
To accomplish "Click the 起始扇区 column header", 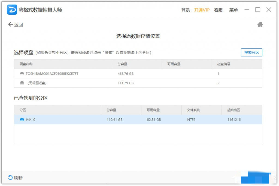I will click(x=233, y=110).
